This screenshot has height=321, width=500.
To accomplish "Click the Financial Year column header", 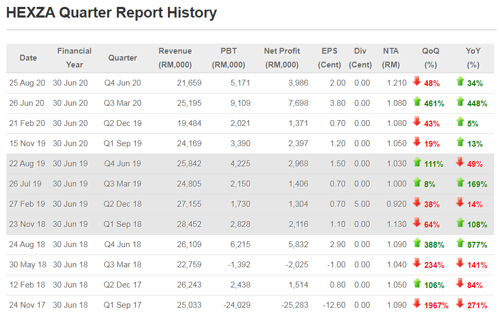I will click(x=74, y=58).
